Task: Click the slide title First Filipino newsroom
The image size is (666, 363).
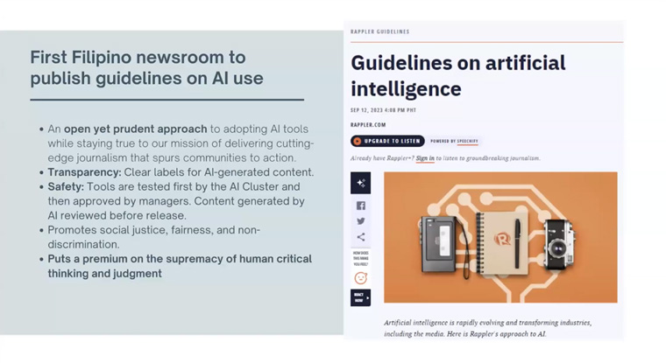Action: click(146, 68)
